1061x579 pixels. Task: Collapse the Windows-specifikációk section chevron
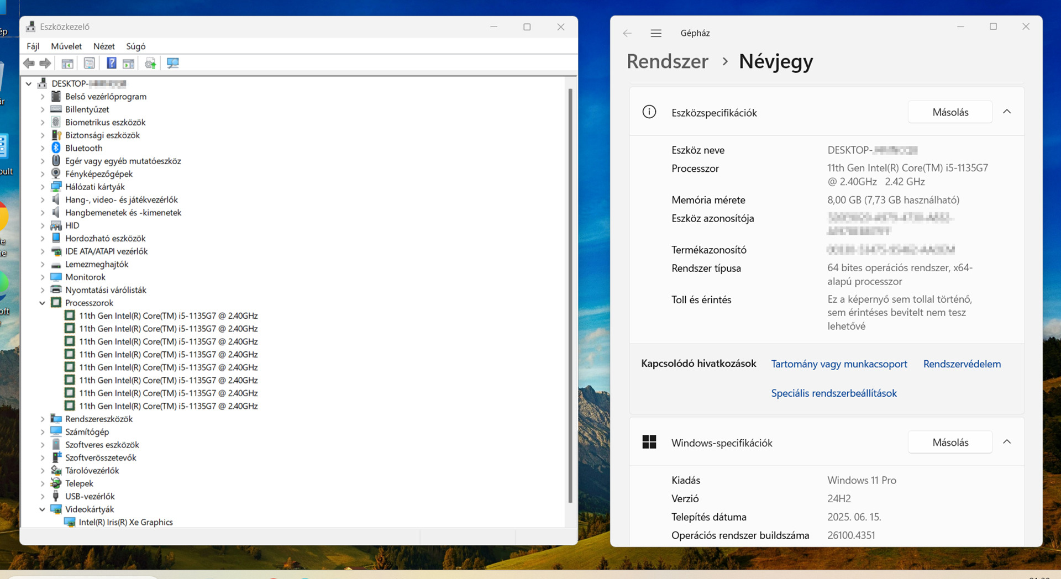[1007, 442]
